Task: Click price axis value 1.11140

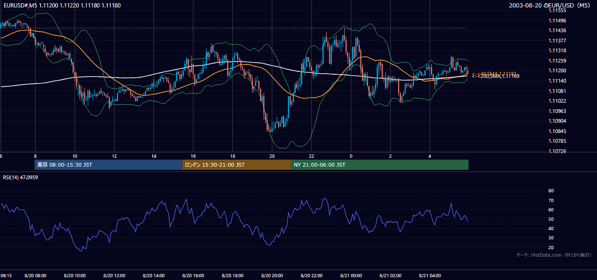Action: coord(557,81)
